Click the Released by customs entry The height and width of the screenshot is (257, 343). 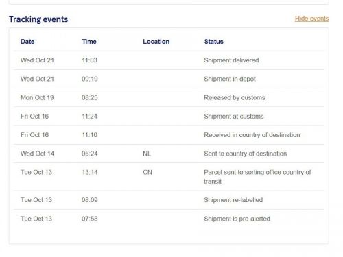(x=235, y=98)
